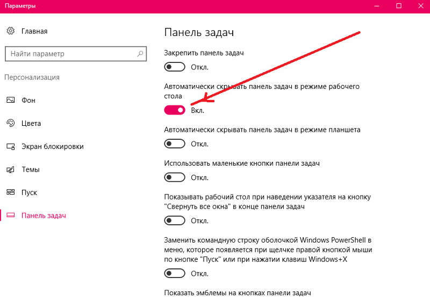The width and height of the screenshot is (430, 299).
Task: Open the Экран блокировки section
Action: 52,146
